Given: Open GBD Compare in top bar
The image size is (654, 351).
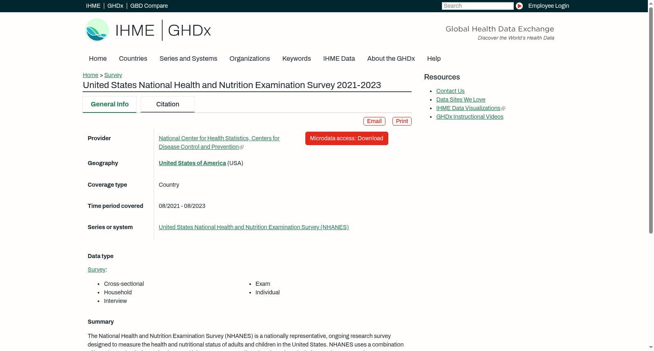Looking at the screenshot, I should pos(149,6).
